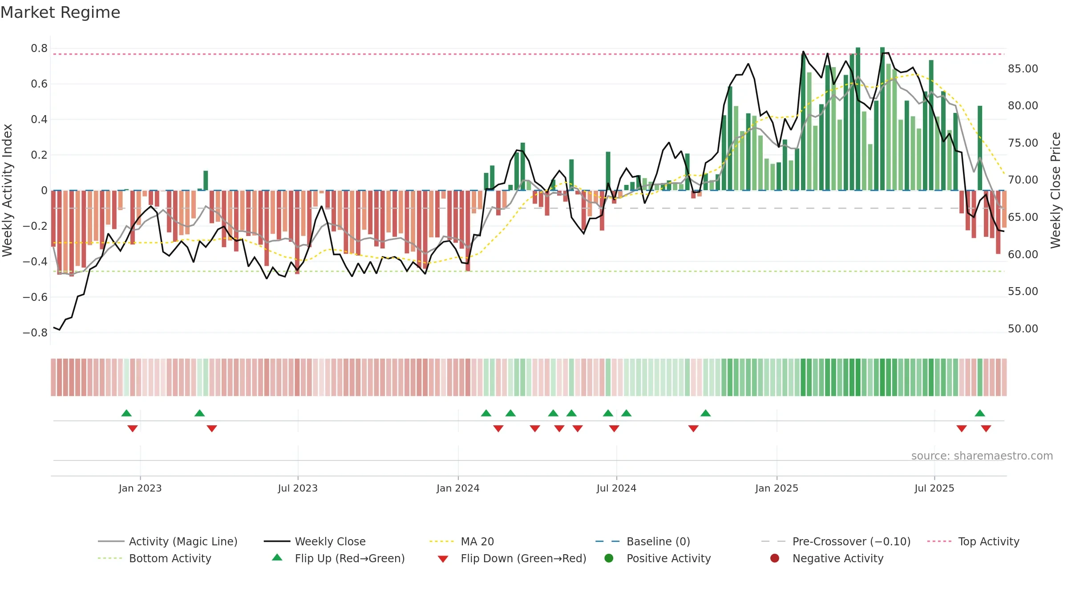
Task: Click the 0.4 activity axis label
Action: (x=39, y=119)
